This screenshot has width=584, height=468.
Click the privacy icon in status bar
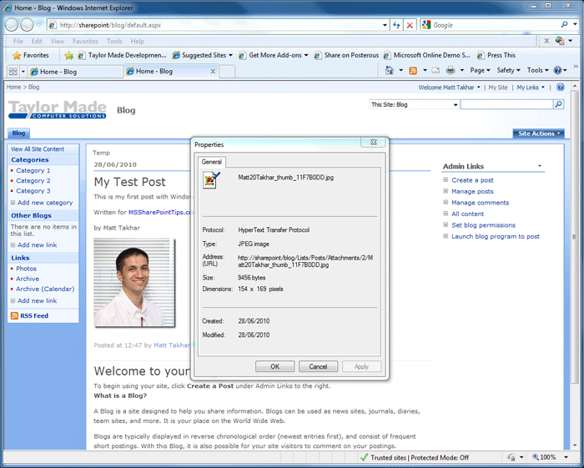[x=511, y=457]
